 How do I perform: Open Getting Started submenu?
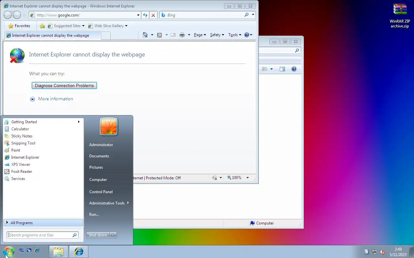tap(43, 122)
